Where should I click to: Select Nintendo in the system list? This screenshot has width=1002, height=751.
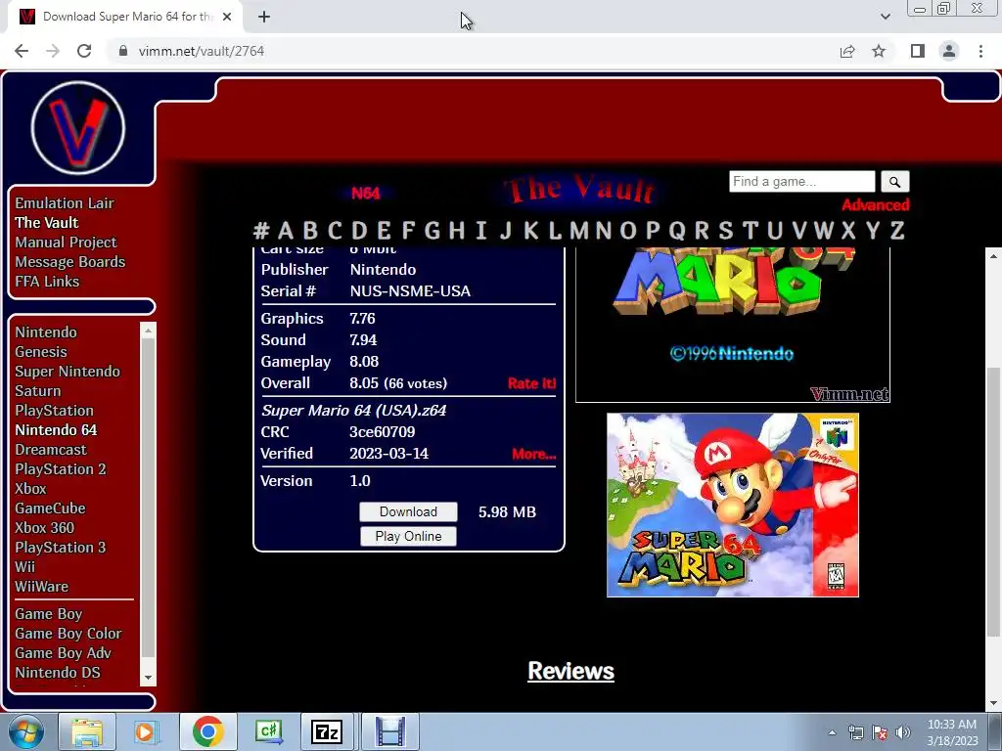pyautogui.click(x=46, y=332)
